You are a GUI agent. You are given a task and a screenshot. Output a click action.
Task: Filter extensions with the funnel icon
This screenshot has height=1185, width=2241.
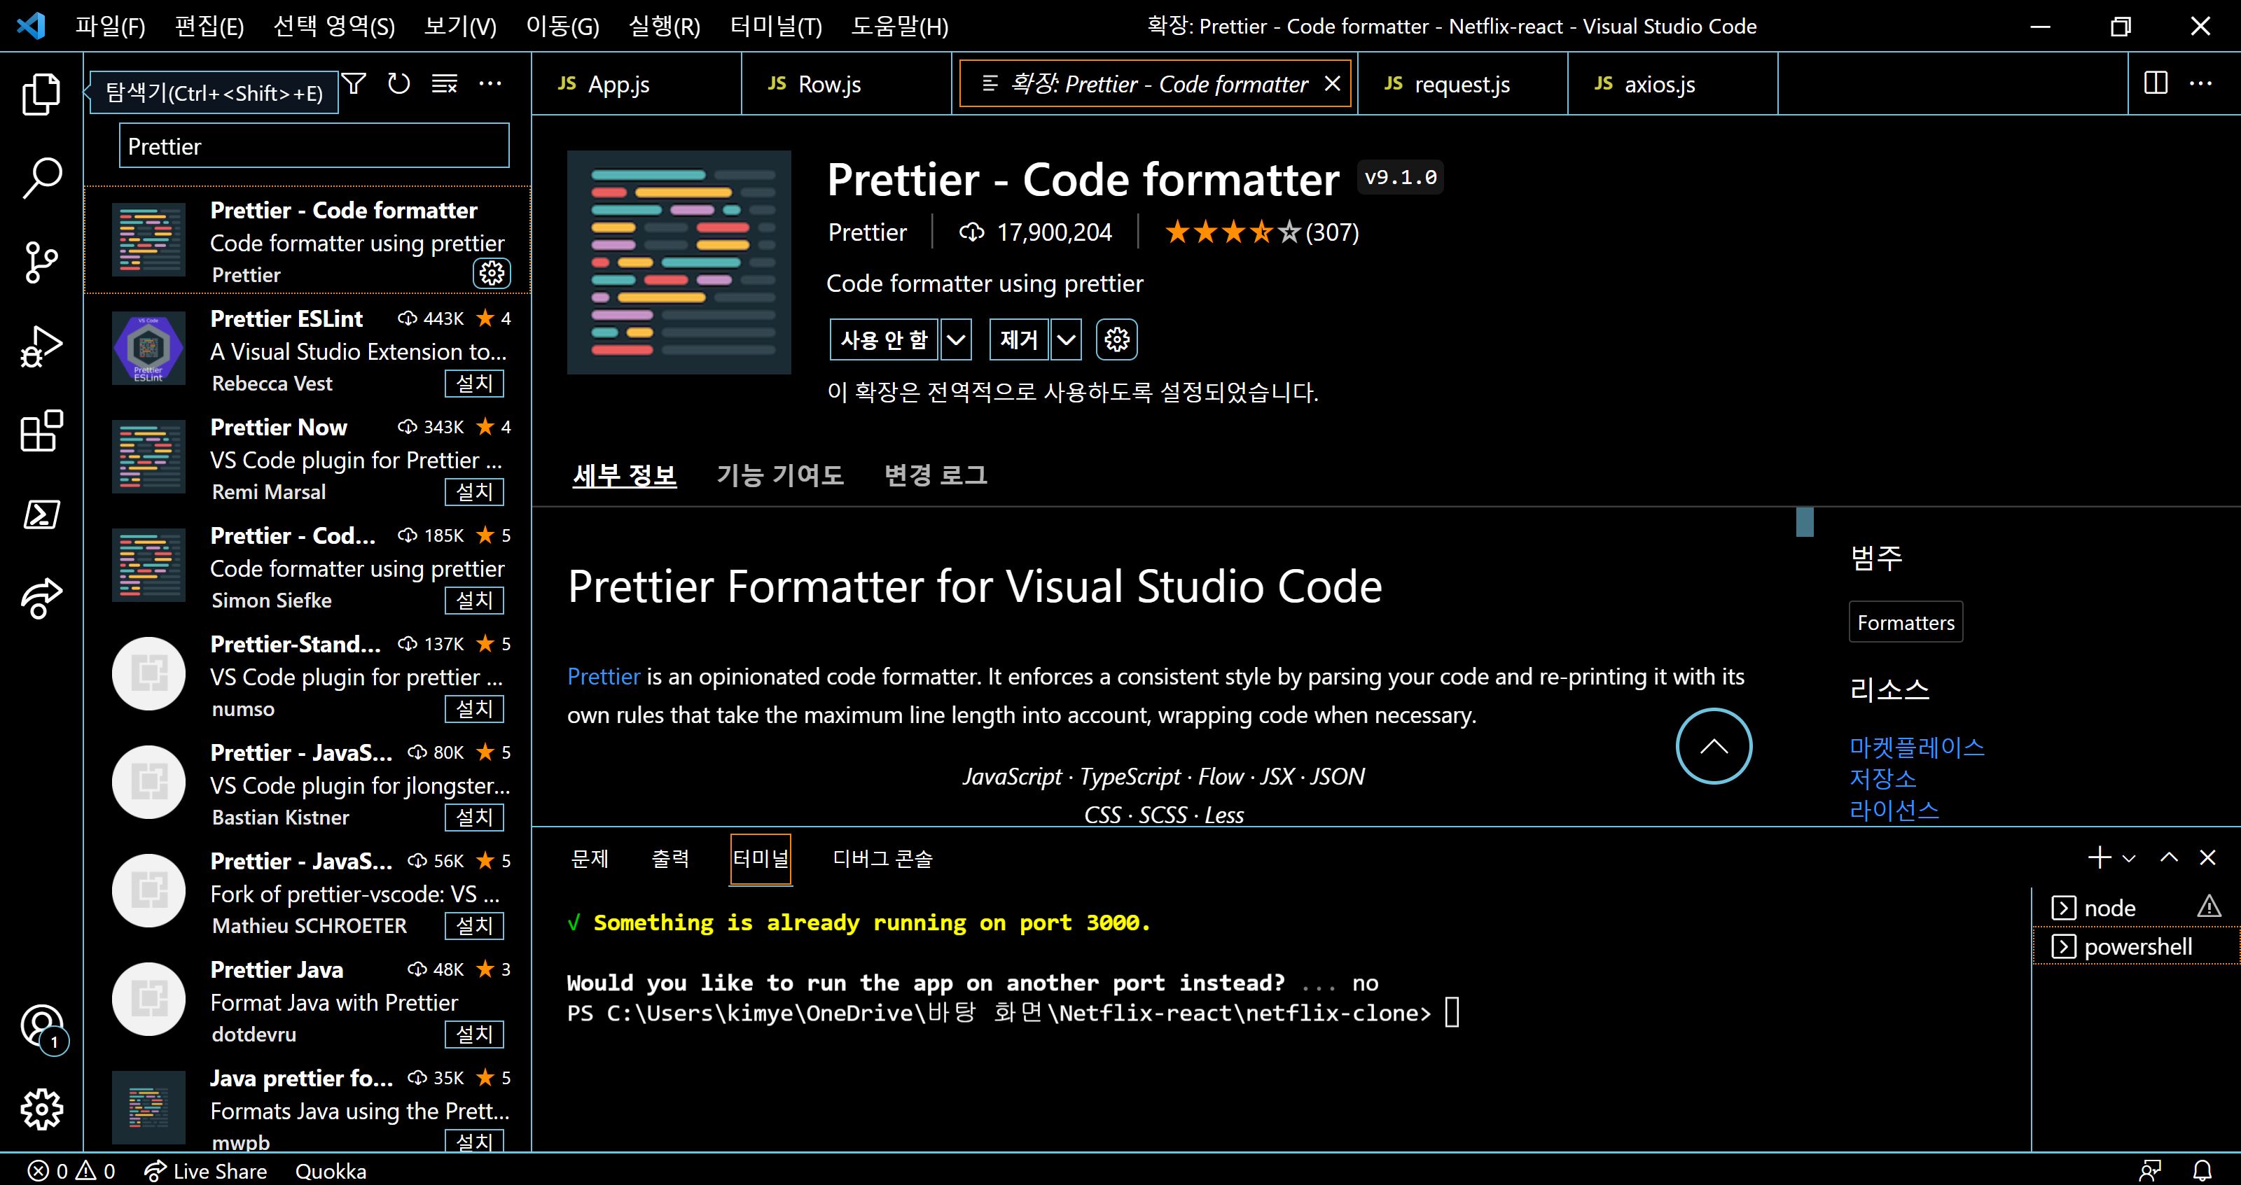pyautogui.click(x=353, y=83)
